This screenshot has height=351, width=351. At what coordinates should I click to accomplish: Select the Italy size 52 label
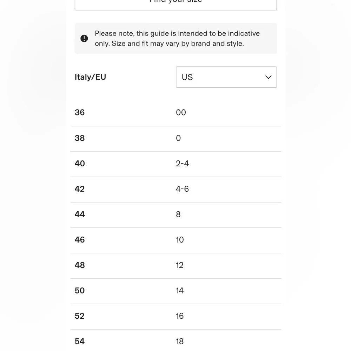pos(79,316)
